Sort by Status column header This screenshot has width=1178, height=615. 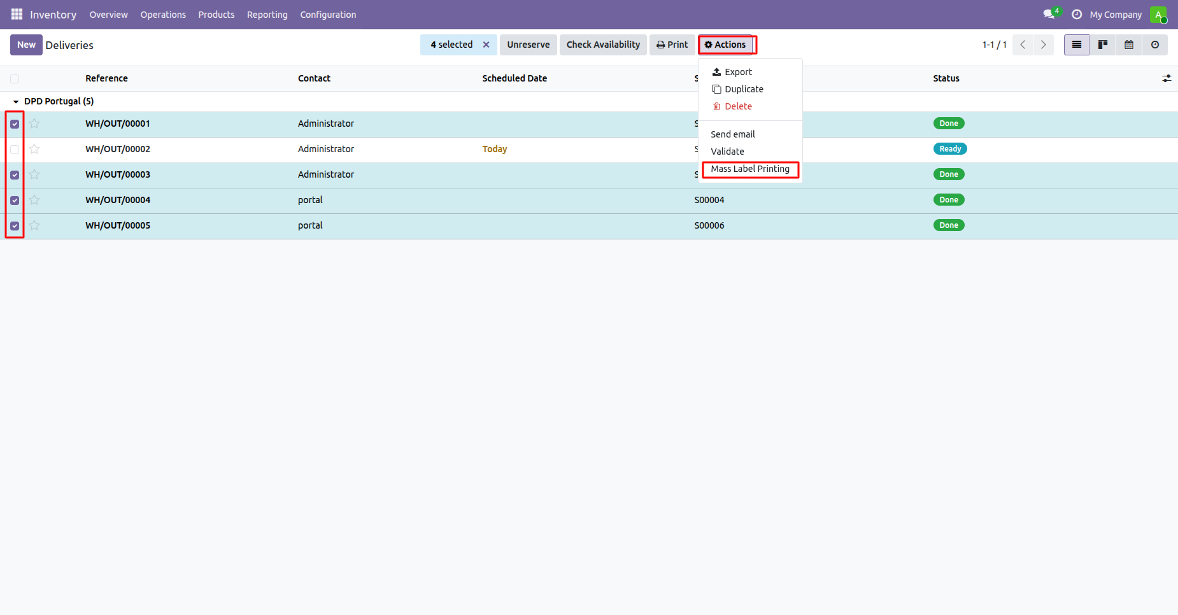point(946,78)
